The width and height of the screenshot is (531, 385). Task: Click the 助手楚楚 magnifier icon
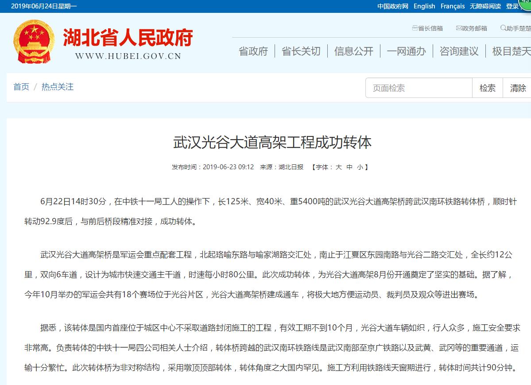pos(504,28)
